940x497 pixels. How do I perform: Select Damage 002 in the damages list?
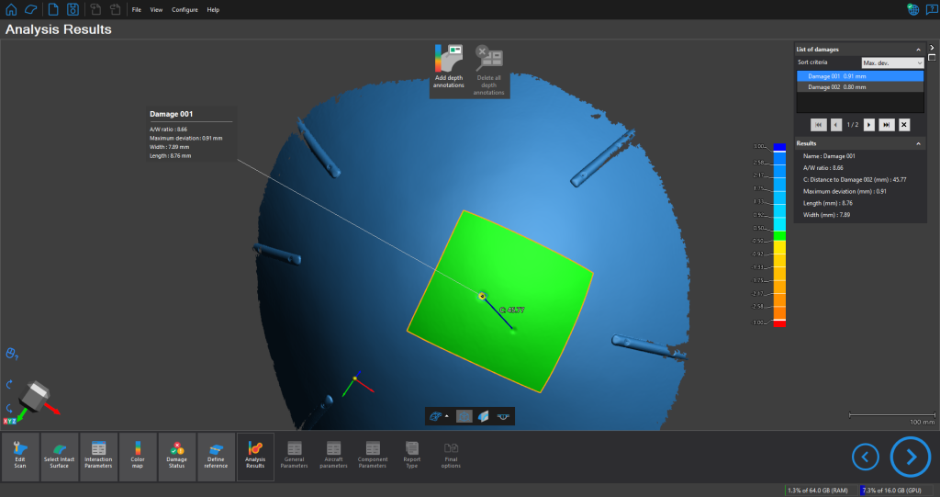click(x=858, y=86)
